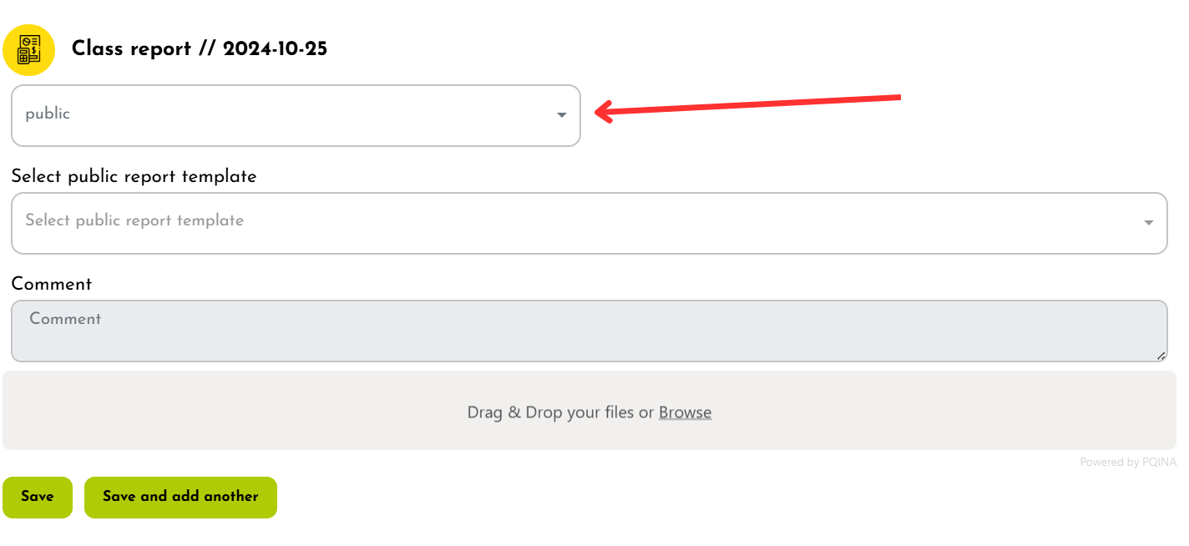Open the Browse file link
The image size is (1189, 546).
point(685,412)
